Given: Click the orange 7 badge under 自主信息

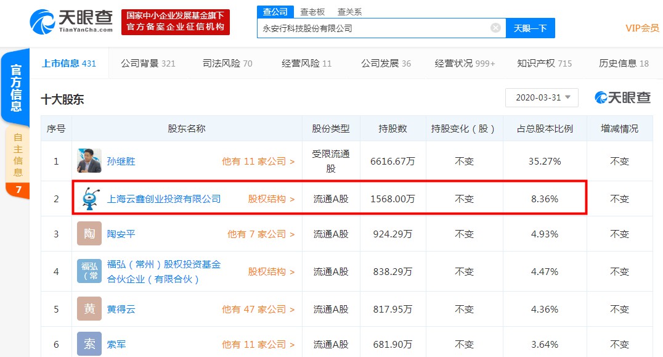Looking at the screenshot, I should point(18,190).
